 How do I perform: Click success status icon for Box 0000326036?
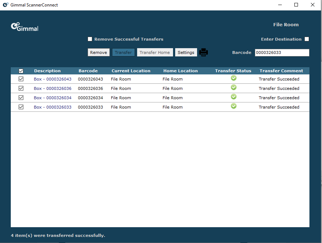234,87
